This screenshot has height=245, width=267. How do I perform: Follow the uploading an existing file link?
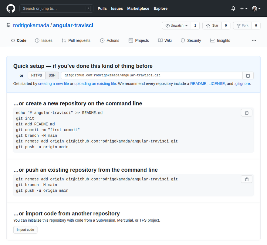click(95, 84)
